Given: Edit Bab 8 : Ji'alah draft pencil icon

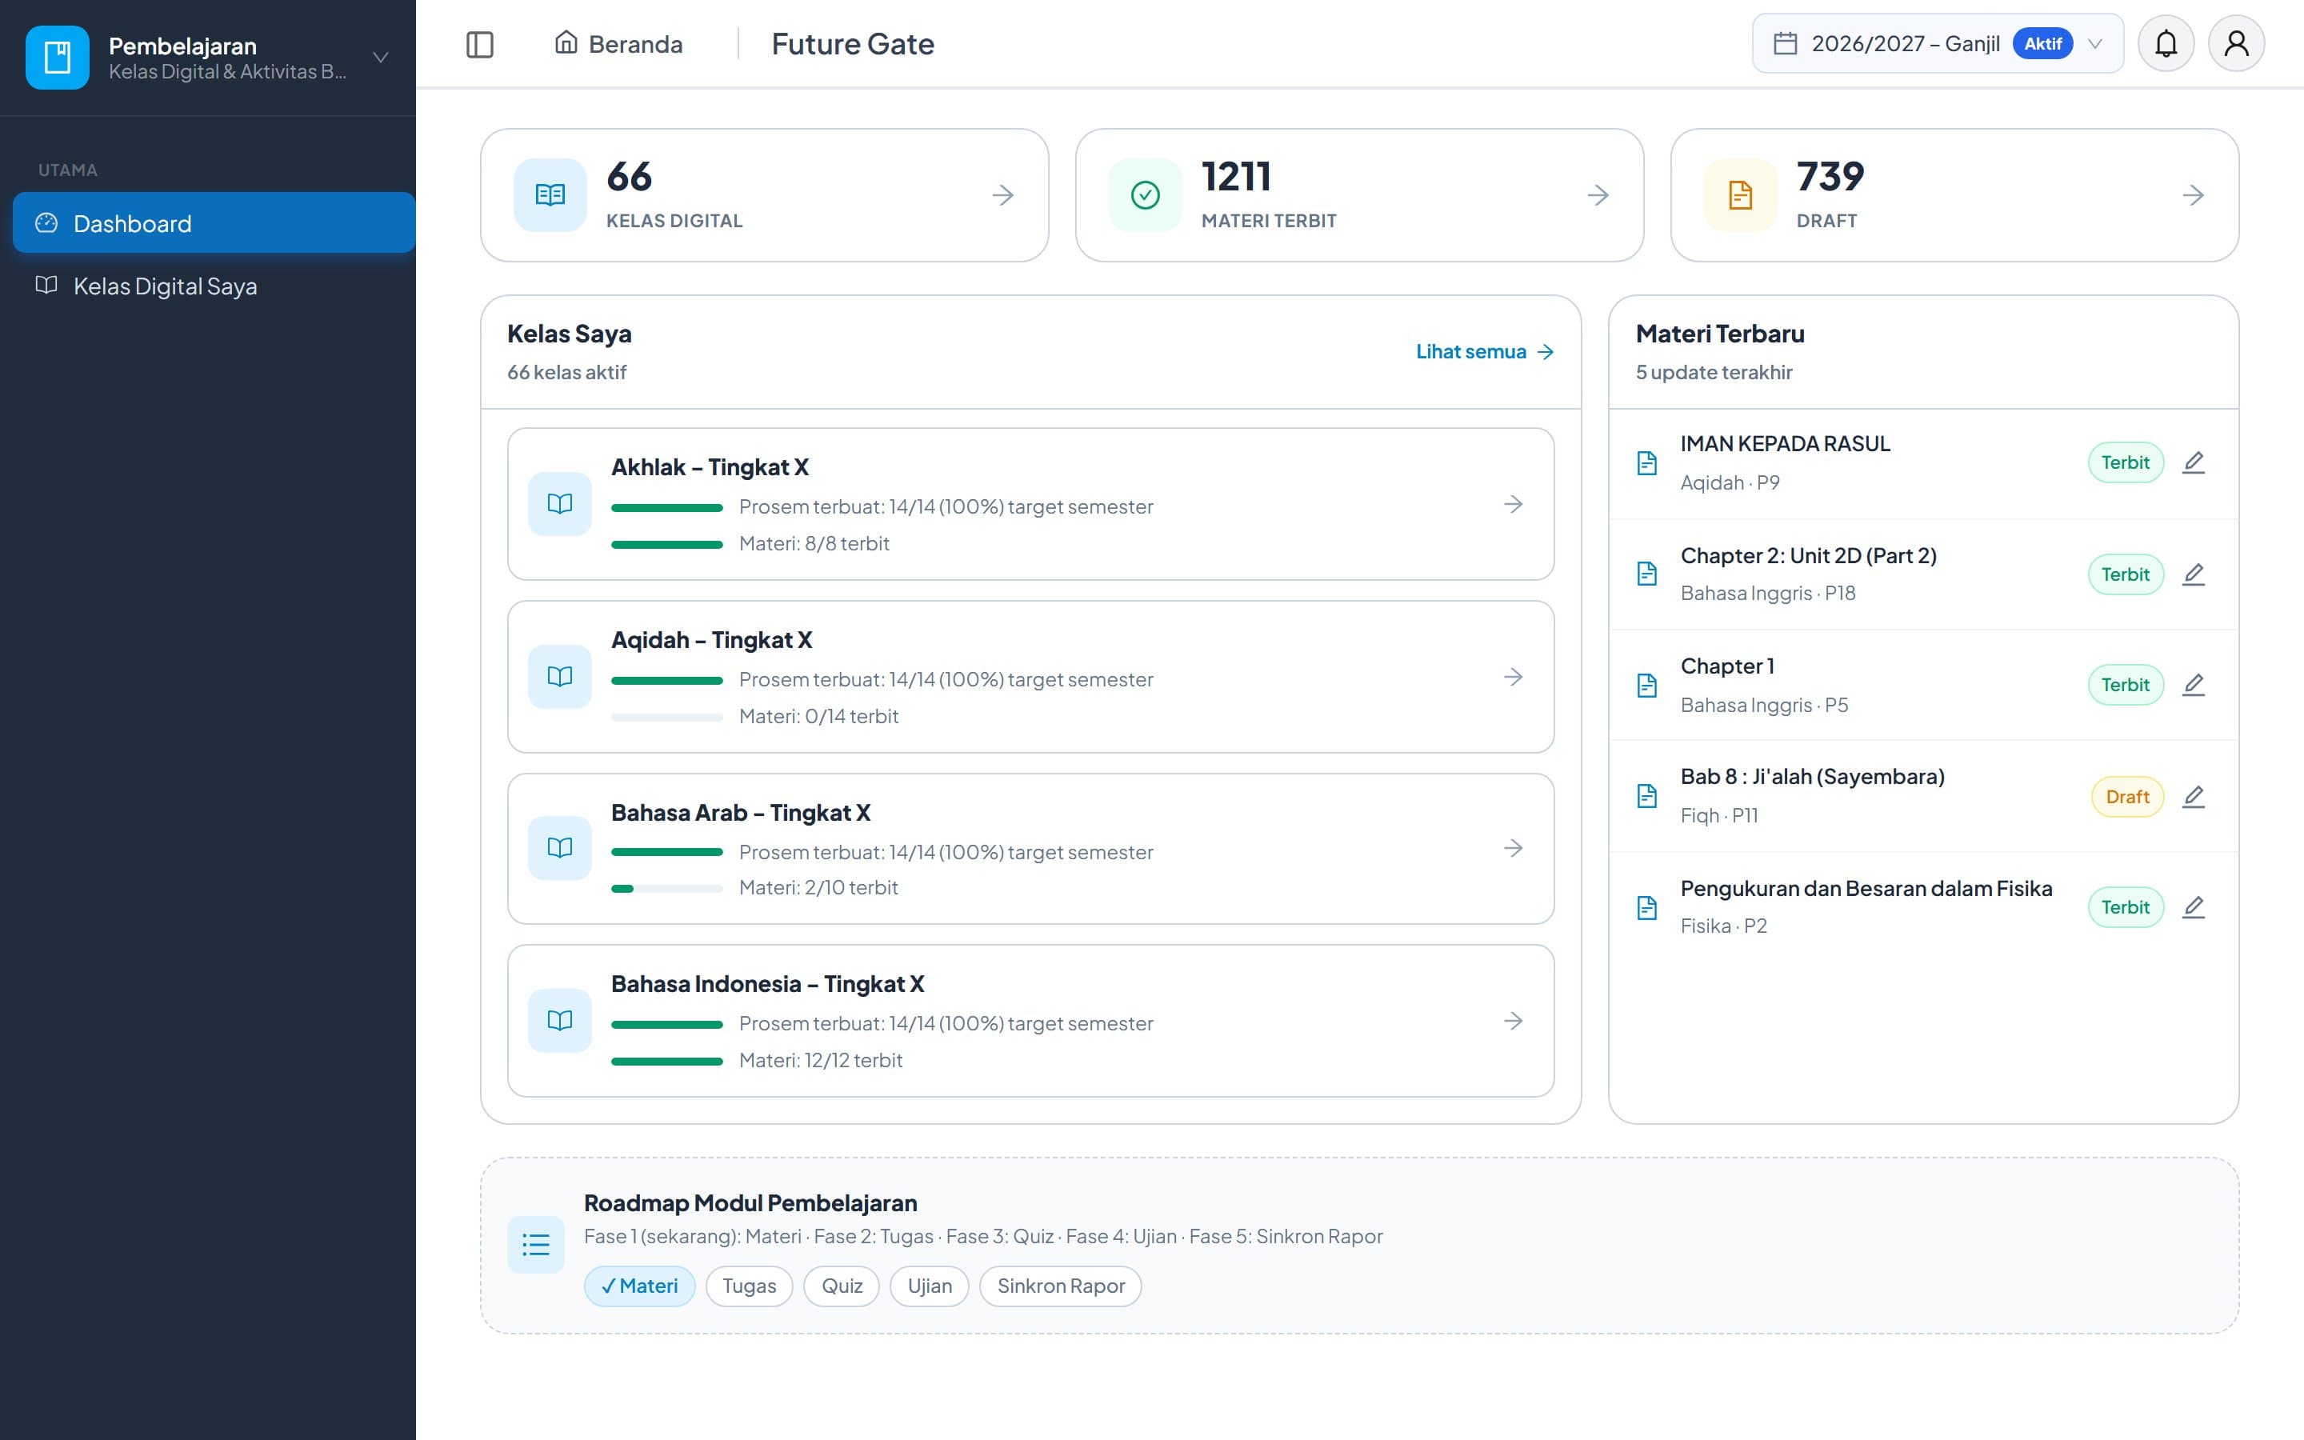Looking at the screenshot, I should (2194, 796).
